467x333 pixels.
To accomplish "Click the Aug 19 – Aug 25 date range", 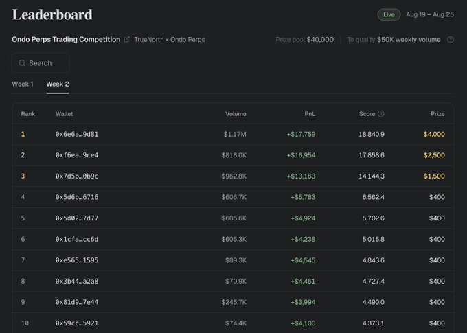I will point(430,14).
